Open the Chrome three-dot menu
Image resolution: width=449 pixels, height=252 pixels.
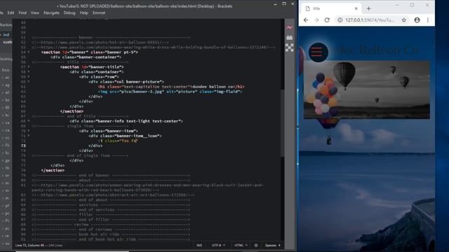pos(427,20)
